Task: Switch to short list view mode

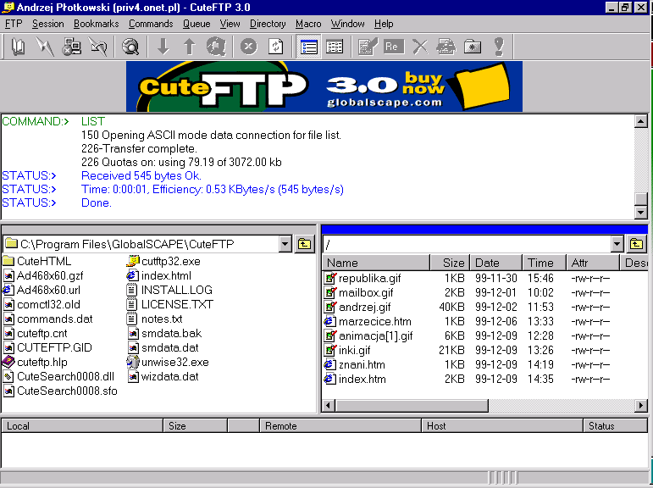Action: 335,47
